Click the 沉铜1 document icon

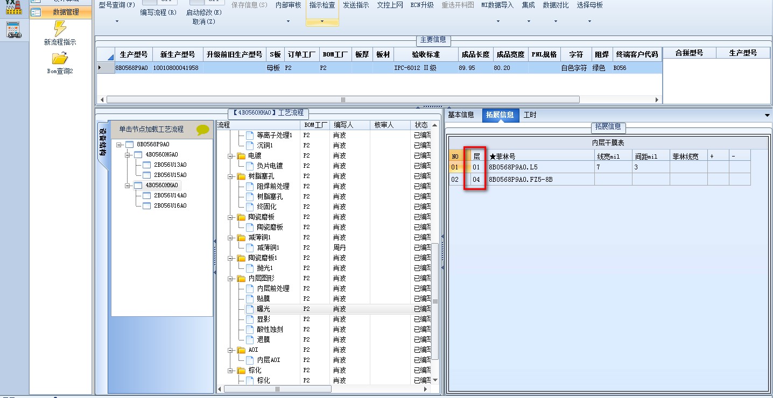(x=250, y=145)
